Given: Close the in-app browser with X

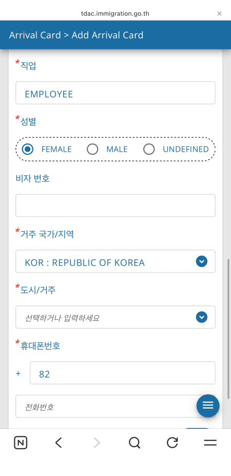Looking at the screenshot, I should [x=220, y=13].
